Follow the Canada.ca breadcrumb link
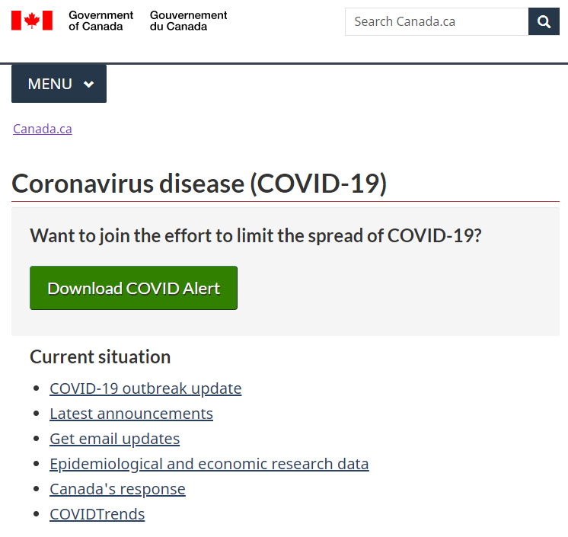This screenshot has height=537, width=568. (x=43, y=129)
